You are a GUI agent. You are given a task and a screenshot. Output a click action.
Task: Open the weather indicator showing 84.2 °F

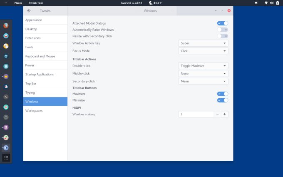(155, 3)
